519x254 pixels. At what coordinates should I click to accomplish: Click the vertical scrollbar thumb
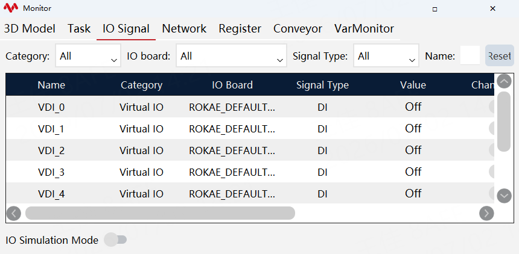[x=504, y=122]
